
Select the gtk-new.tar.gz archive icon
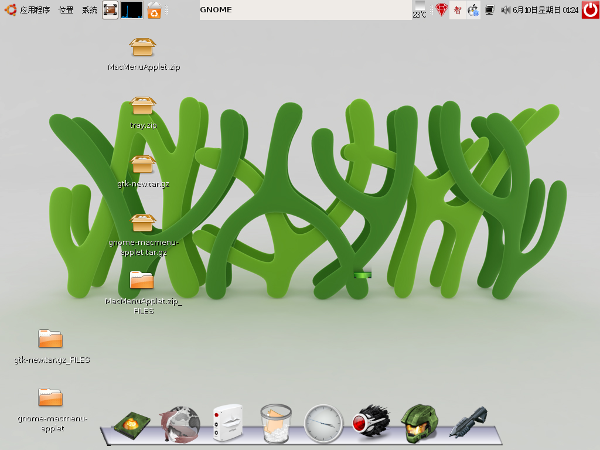(142, 164)
